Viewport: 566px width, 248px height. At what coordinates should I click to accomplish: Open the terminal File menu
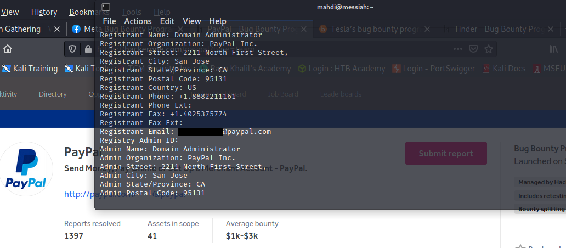[109, 21]
